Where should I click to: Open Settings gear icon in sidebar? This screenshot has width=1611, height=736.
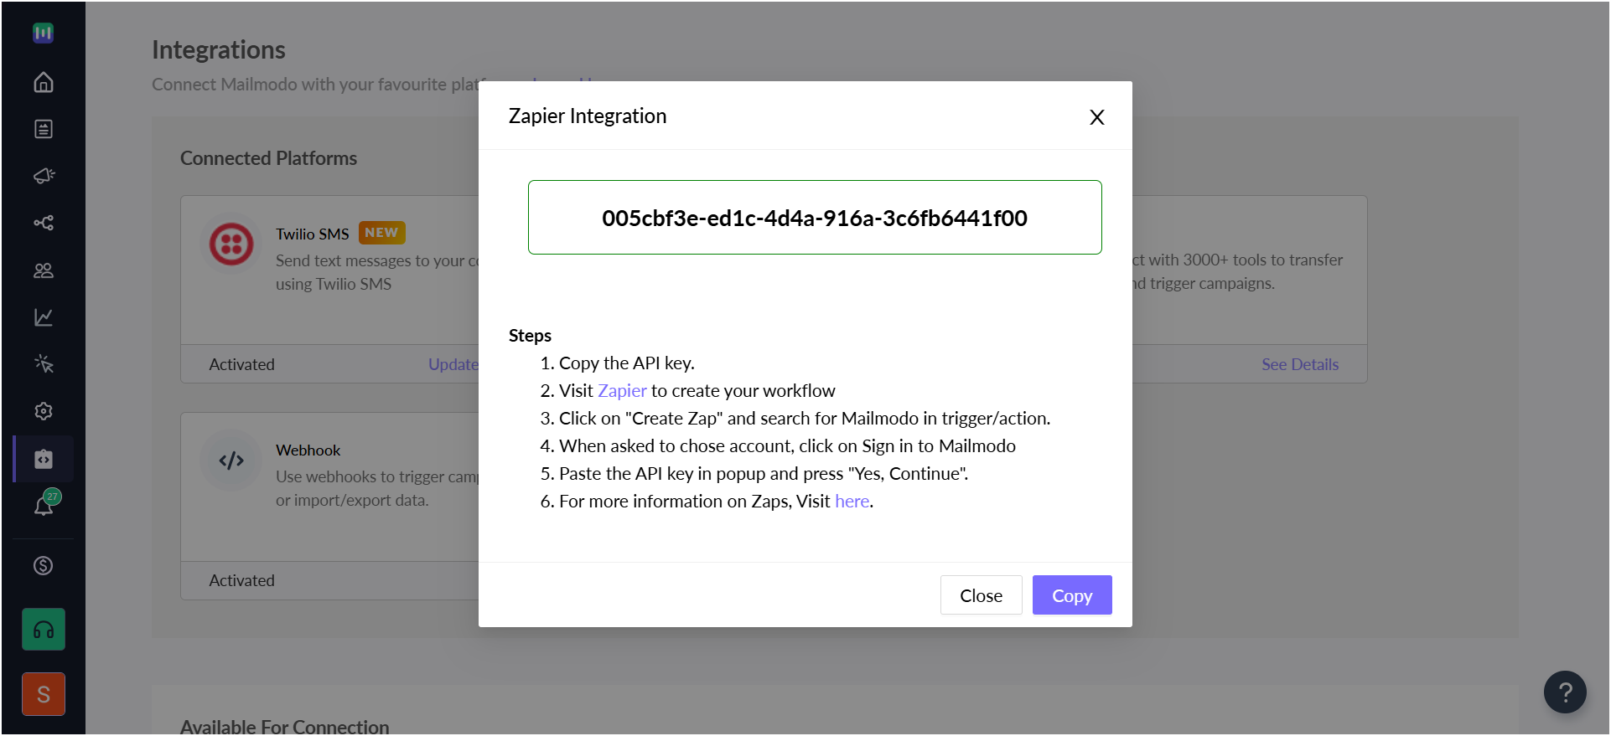(x=44, y=411)
